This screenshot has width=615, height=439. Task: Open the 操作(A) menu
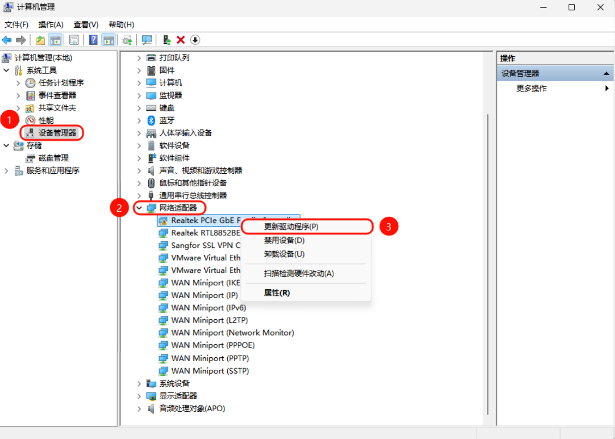tap(51, 25)
